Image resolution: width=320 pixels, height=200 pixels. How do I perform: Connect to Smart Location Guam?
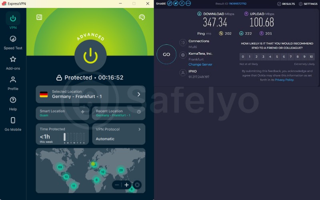(62, 113)
